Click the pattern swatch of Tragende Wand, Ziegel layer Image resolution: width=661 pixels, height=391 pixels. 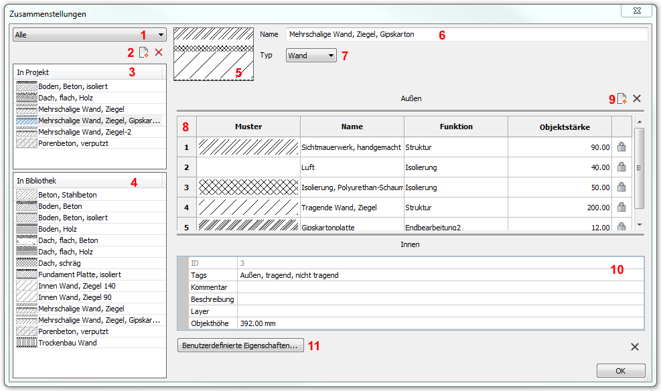(248, 208)
